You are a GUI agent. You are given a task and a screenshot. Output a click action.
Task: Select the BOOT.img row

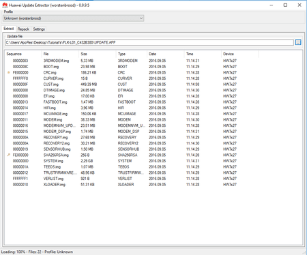coord(153,67)
